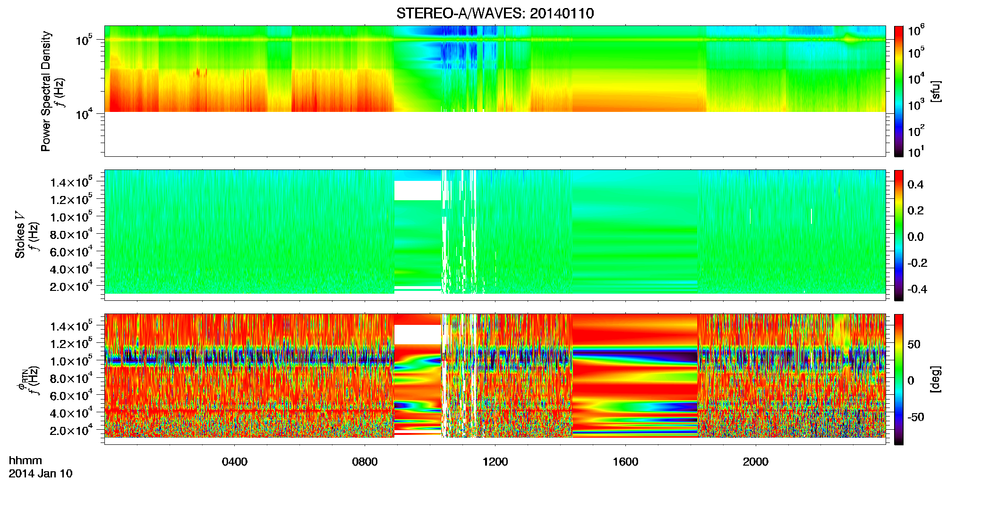Screen dimensions: 990x510
Task: Click the Power Spectral Density spectrogram panel
Action: point(495,91)
